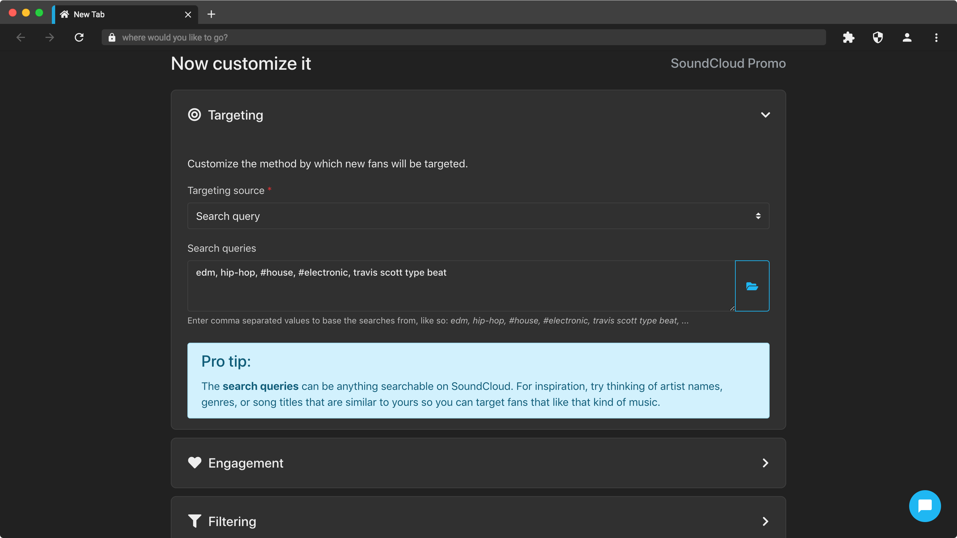Image resolution: width=957 pixels, height=538 pixels.
Task: Open the live chat bubble
Action: pyautogui.click(x=924, y=506)
